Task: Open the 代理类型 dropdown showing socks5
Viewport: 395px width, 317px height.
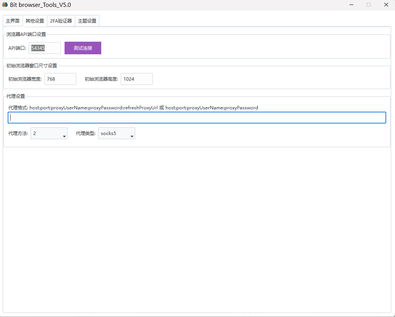Action: [x=117, y=133]
